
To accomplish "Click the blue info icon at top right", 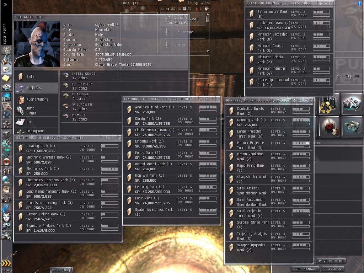I will pos(360,3).
